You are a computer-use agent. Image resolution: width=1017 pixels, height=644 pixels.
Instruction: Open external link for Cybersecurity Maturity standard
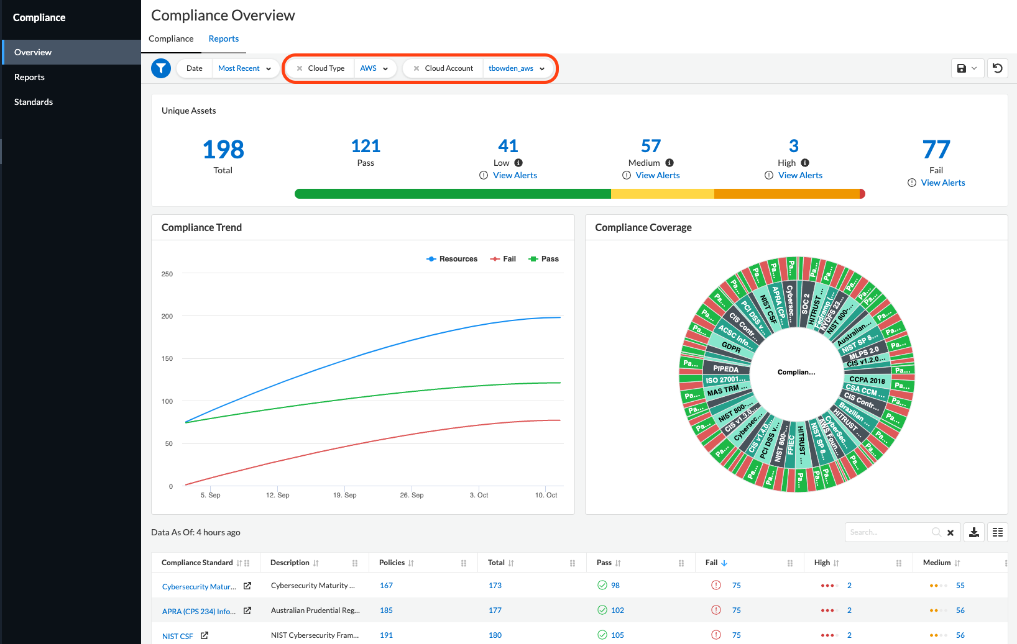(247, 586)
